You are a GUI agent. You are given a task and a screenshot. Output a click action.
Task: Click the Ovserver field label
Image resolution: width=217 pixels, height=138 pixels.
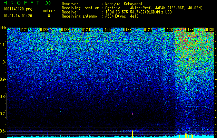point(70,4)
